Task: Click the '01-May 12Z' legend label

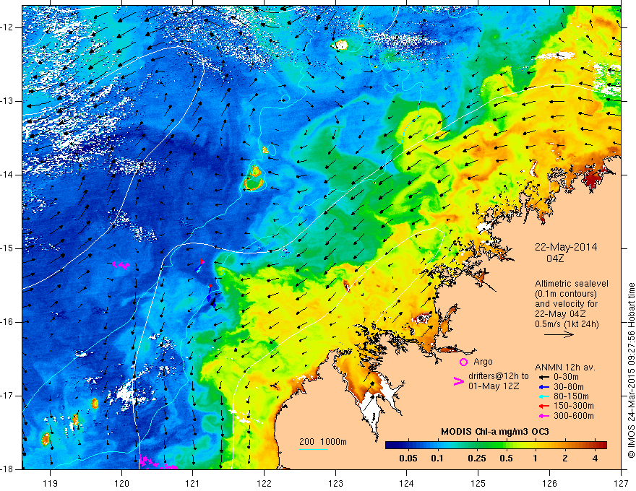Action: [x=494, y=386]
